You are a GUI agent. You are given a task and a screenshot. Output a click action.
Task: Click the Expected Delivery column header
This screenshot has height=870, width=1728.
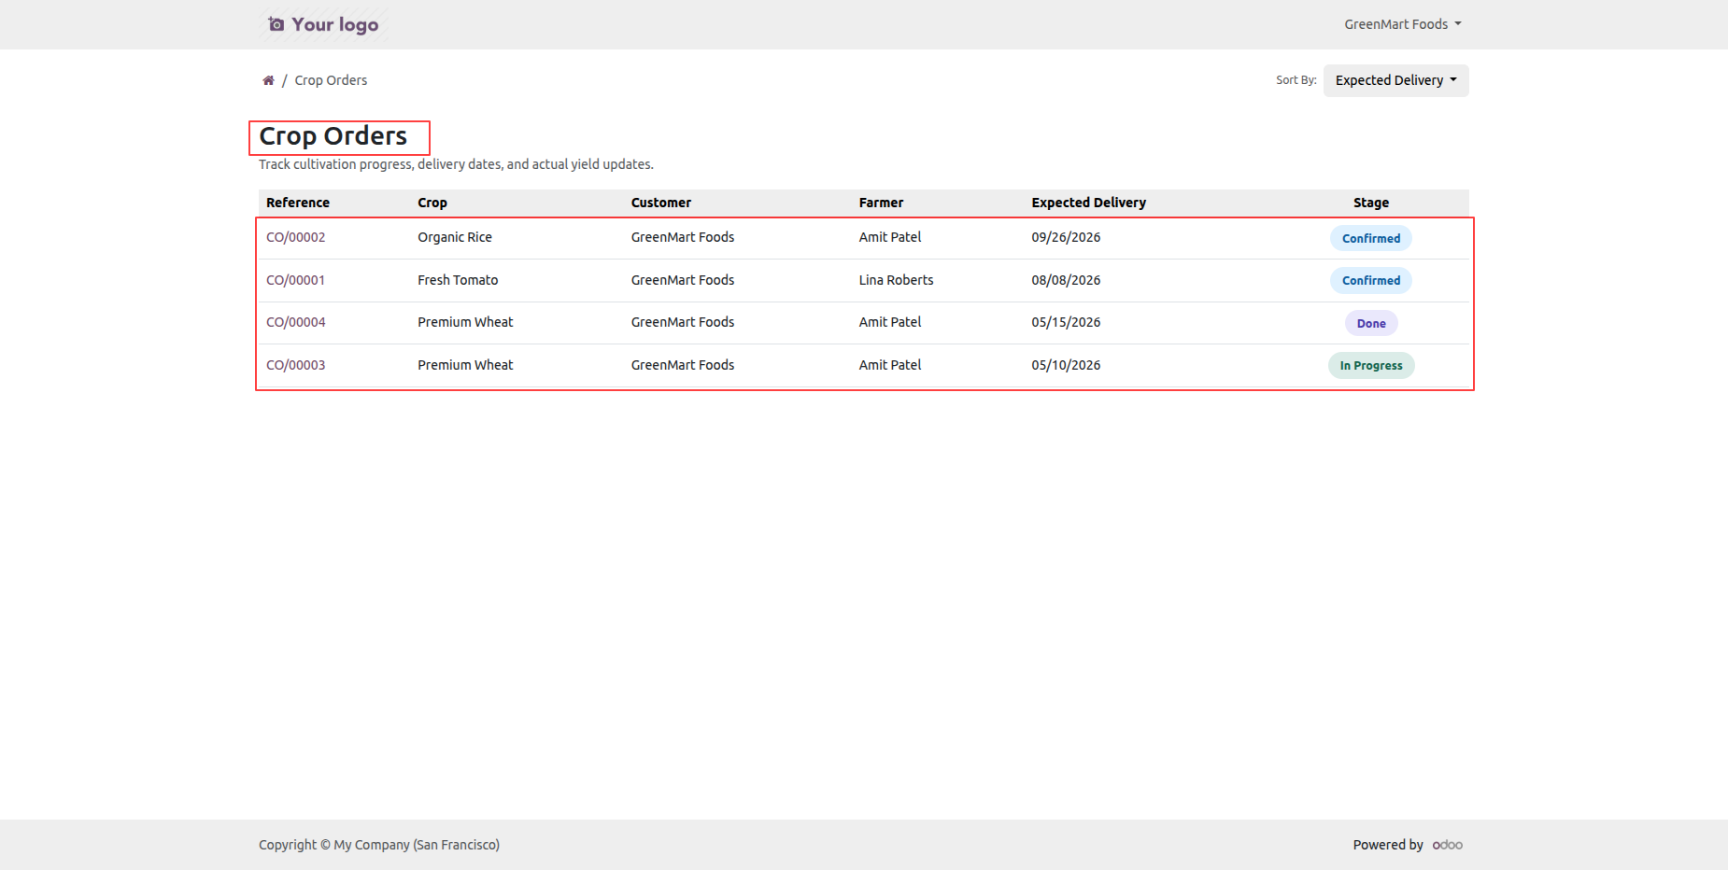1088,203
